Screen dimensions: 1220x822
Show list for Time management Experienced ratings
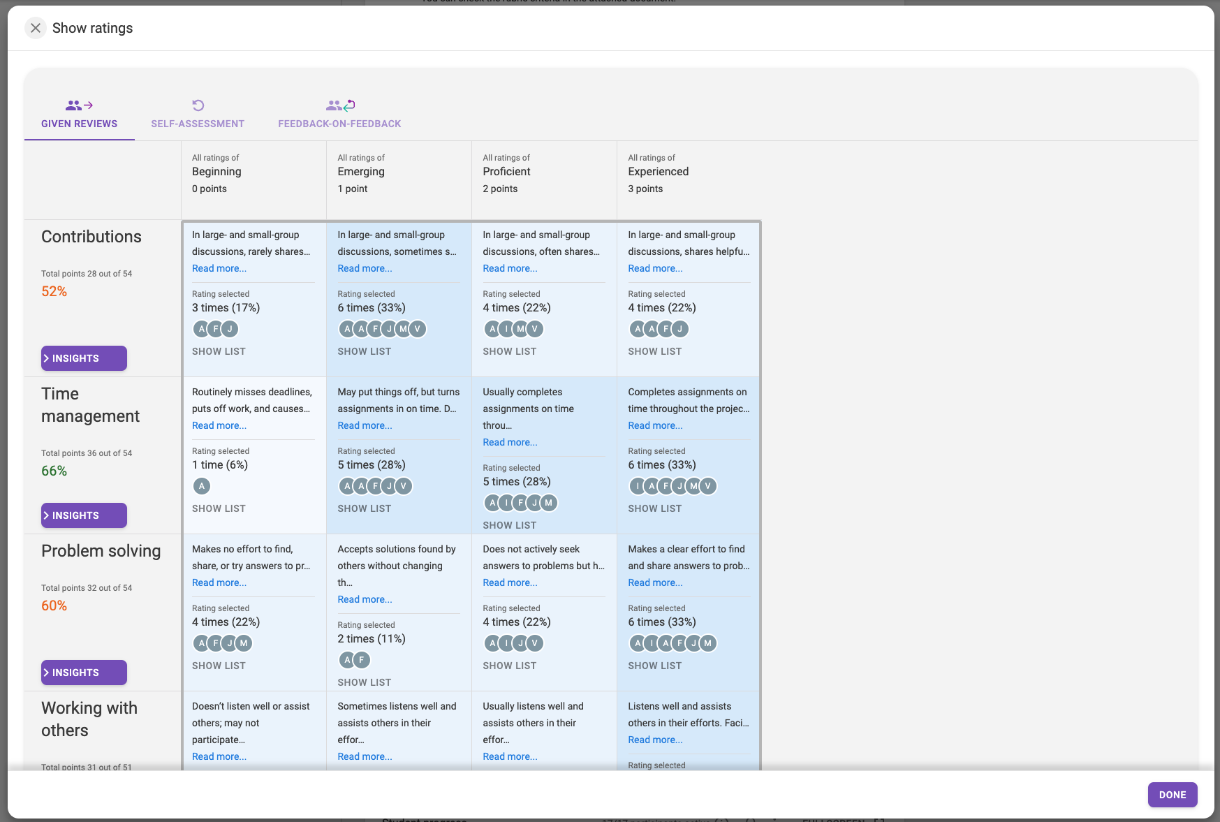(654, 508)
